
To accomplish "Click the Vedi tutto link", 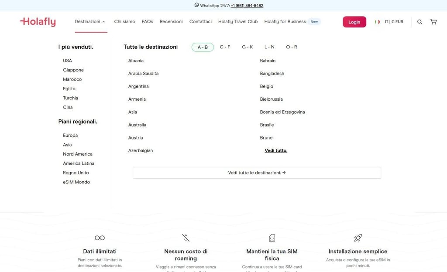I will [x=276, y=150].
